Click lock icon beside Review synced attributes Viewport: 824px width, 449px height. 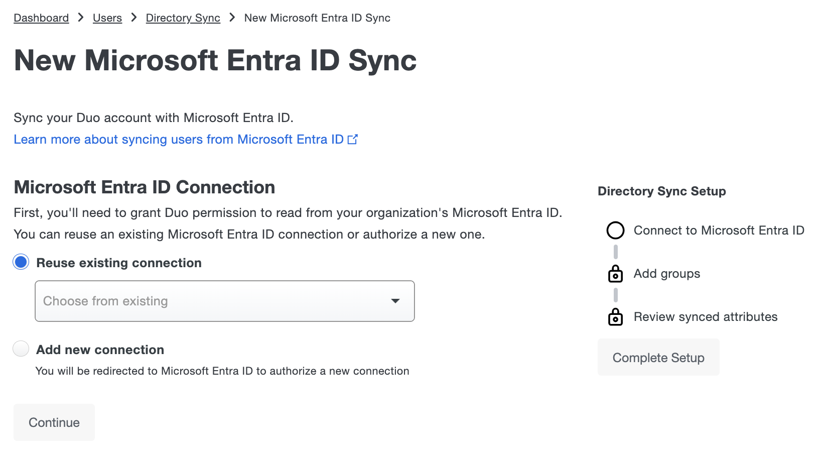pyautogui.click(x=616, y=317)
